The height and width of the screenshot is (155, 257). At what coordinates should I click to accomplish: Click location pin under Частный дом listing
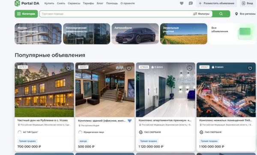pos(19,125)
